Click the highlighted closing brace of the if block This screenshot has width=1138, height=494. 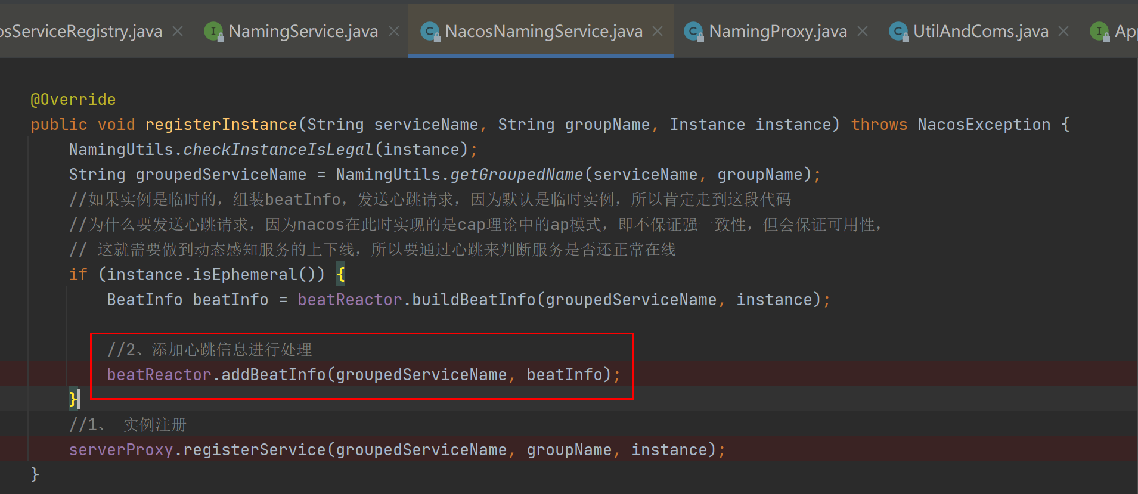73,399
